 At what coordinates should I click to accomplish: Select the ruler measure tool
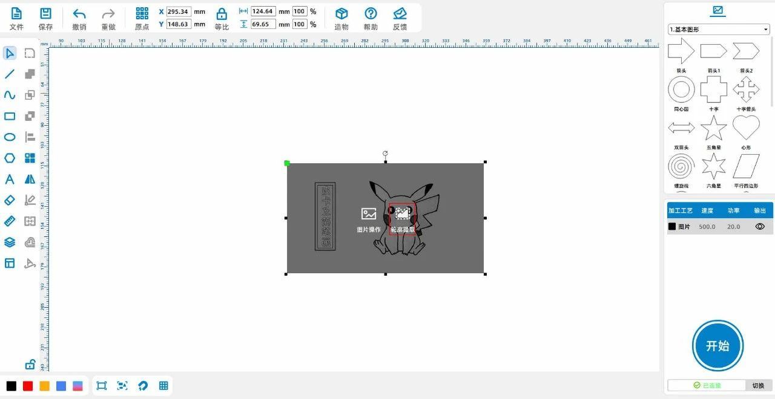pos(10,221)
